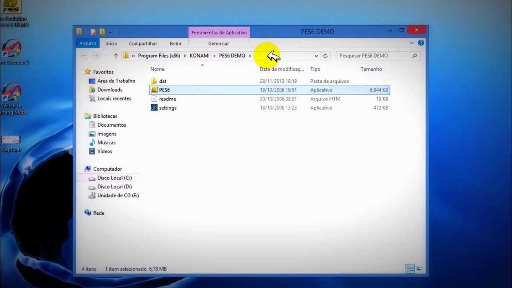This screenshot has width=512, height=288.
Task: Select Bibliotecas in navigation pane
Action: point(105,116)
